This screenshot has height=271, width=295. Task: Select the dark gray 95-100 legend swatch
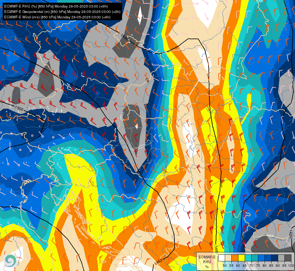pyautogui.click(x=288, y=258)
